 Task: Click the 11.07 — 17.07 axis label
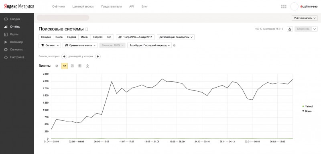[126, 141]
